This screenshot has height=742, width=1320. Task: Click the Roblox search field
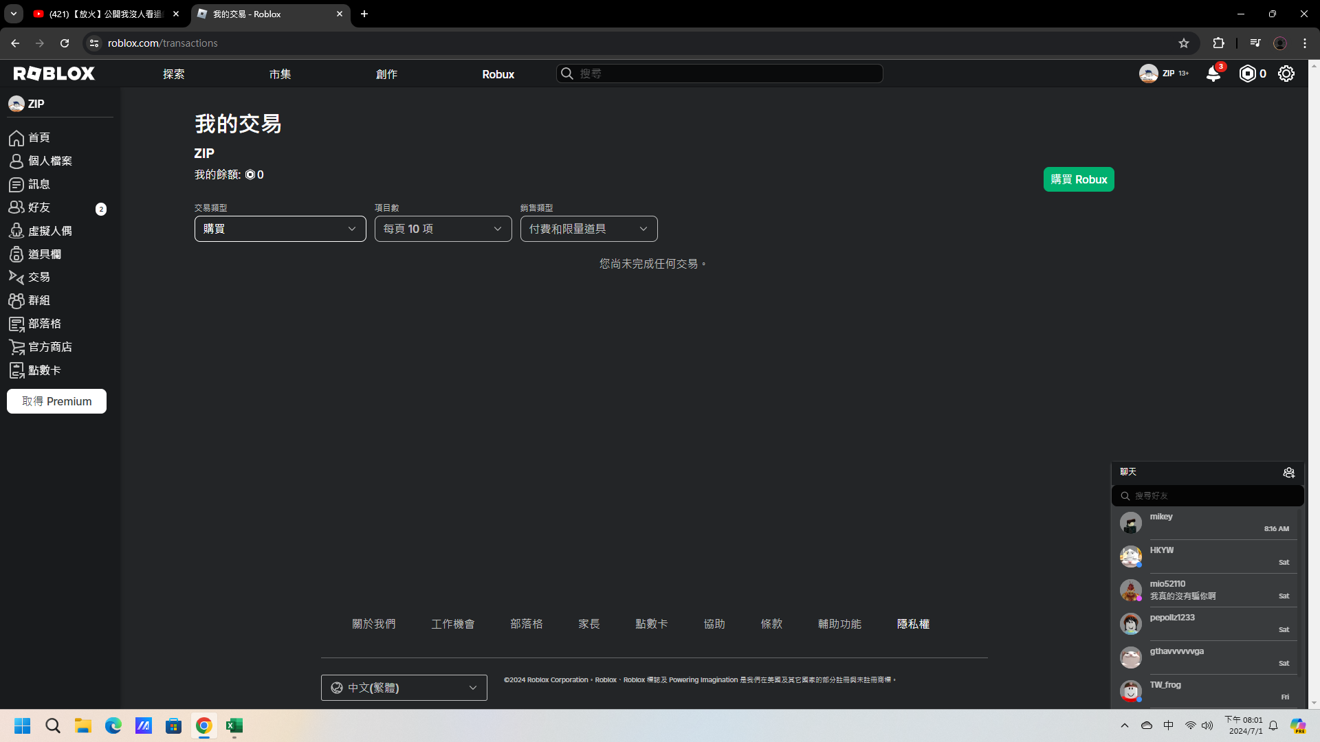pos(720,74)
